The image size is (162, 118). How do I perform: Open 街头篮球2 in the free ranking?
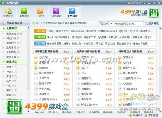(x=87, y=94)
